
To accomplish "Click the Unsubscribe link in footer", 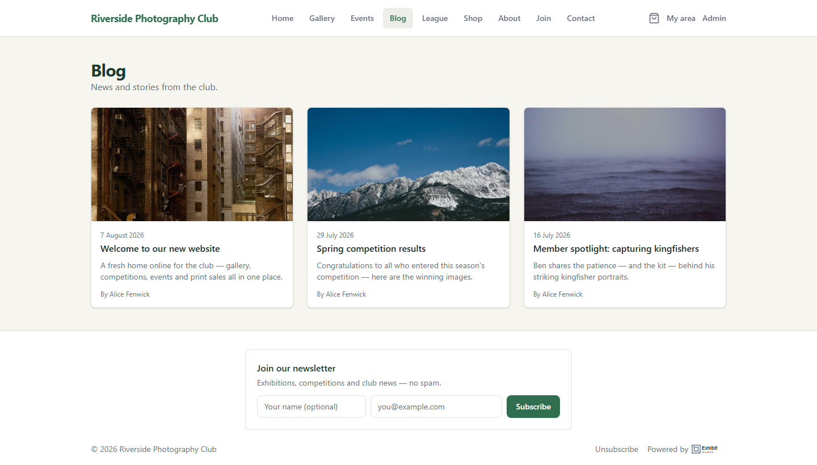I will pos(617,449).
